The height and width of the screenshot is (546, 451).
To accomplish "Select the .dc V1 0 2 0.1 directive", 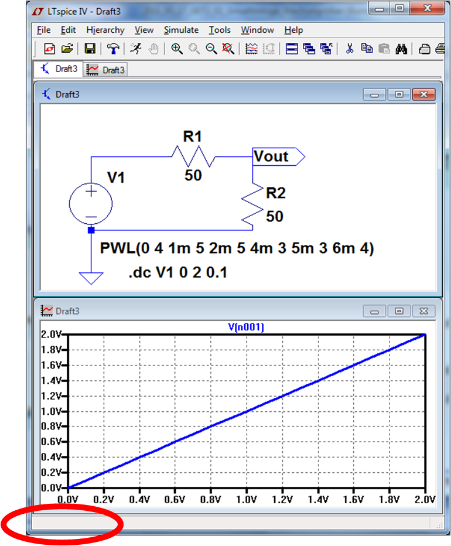I will click(178, 272).
